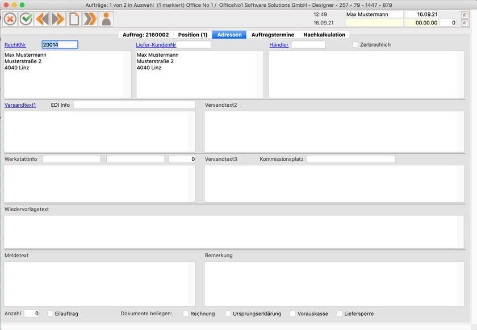477x330 pixels.
Task: Switch to the Auftrag: 2160002 tab
Action: pyautogui.click(x=146, y=35)
